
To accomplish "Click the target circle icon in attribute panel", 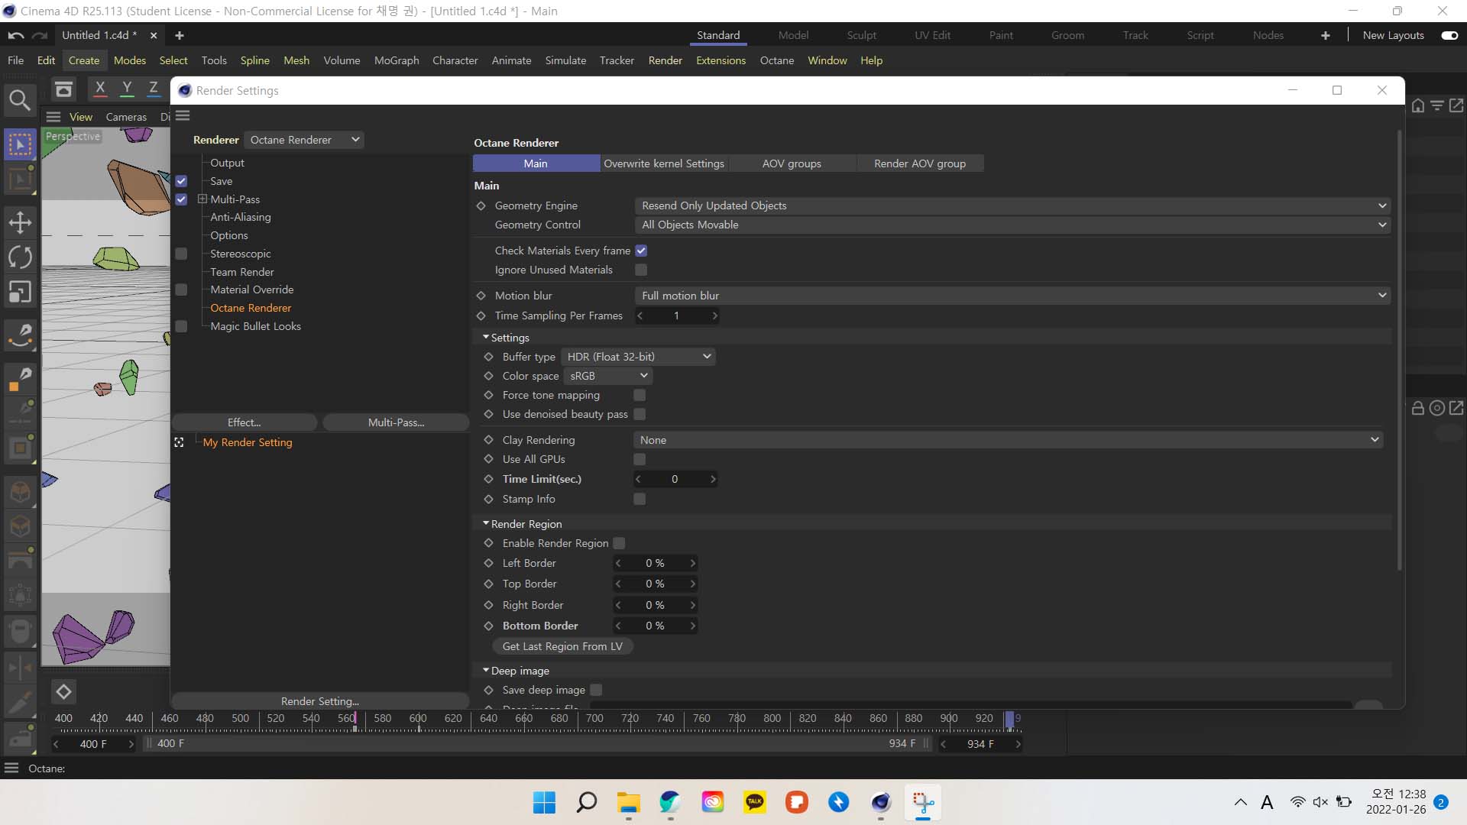I will (x=1437, y=409).
